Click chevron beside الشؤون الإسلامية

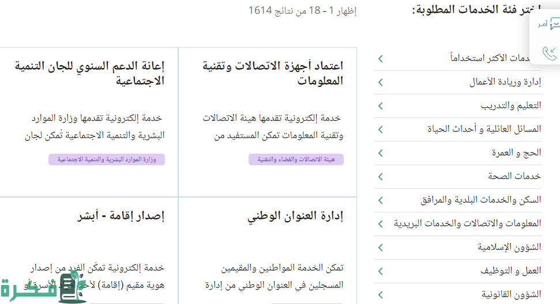380,248
